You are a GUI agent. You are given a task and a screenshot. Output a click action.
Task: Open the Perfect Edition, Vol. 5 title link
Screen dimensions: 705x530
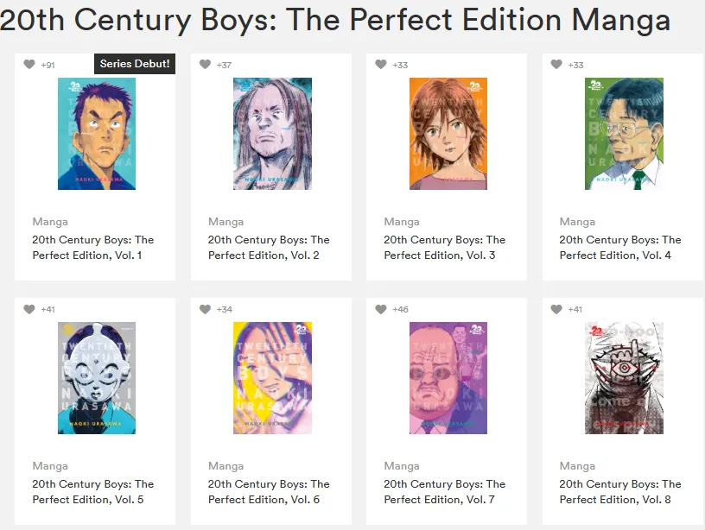93,492
